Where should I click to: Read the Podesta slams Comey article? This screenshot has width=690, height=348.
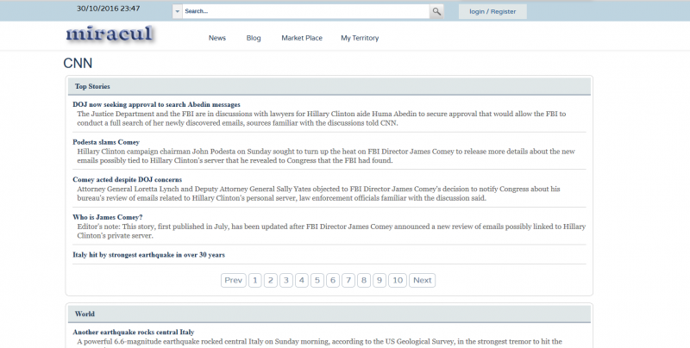[x=106, y=141]
